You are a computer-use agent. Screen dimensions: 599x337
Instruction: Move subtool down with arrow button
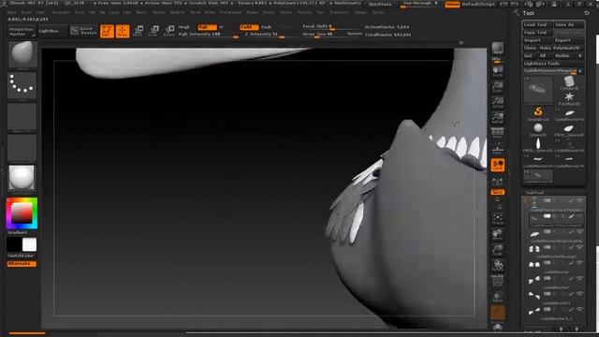pos(577,329)
